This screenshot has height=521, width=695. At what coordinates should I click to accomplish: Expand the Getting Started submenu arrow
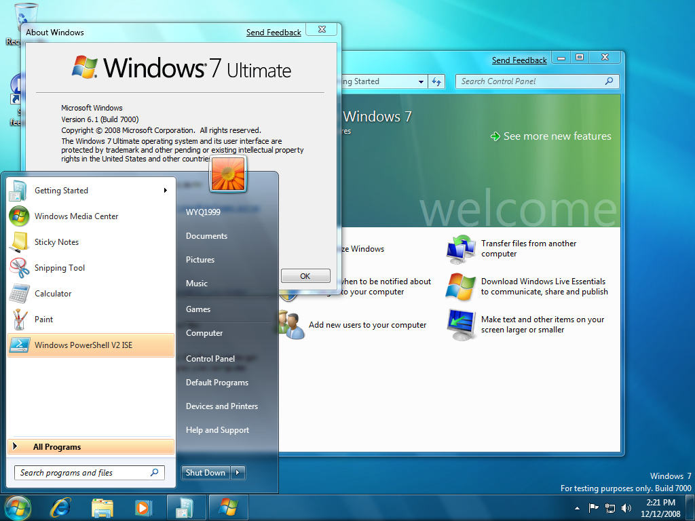(x=165, y=191)
